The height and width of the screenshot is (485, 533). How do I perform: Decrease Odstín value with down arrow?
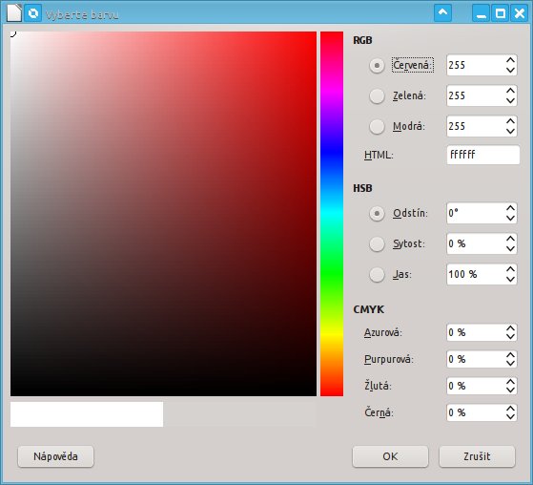(x=510, y=219)
